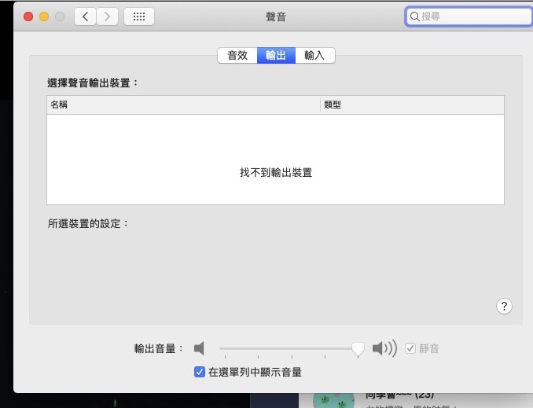Sort by the 名稱 column header
The width and height of the screenshot is (533, 408).
click(x=184, y=105)
